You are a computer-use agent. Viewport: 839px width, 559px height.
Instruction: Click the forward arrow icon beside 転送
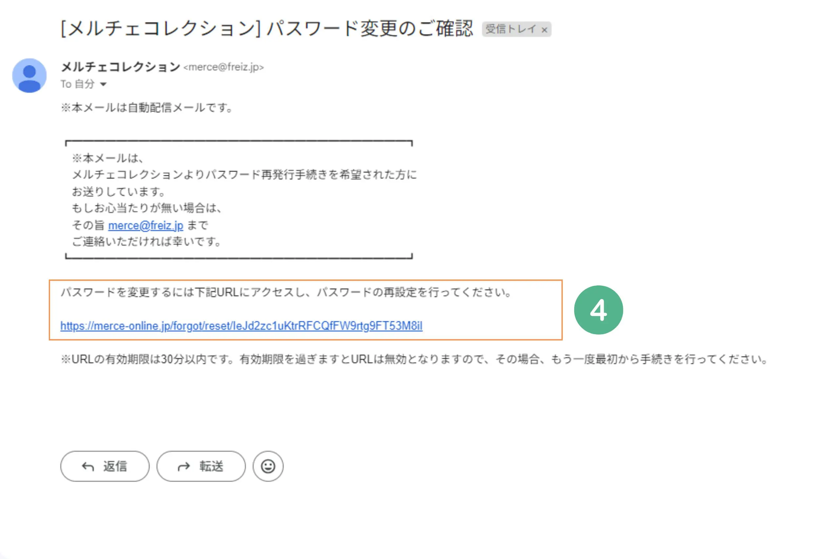[184, 466]
